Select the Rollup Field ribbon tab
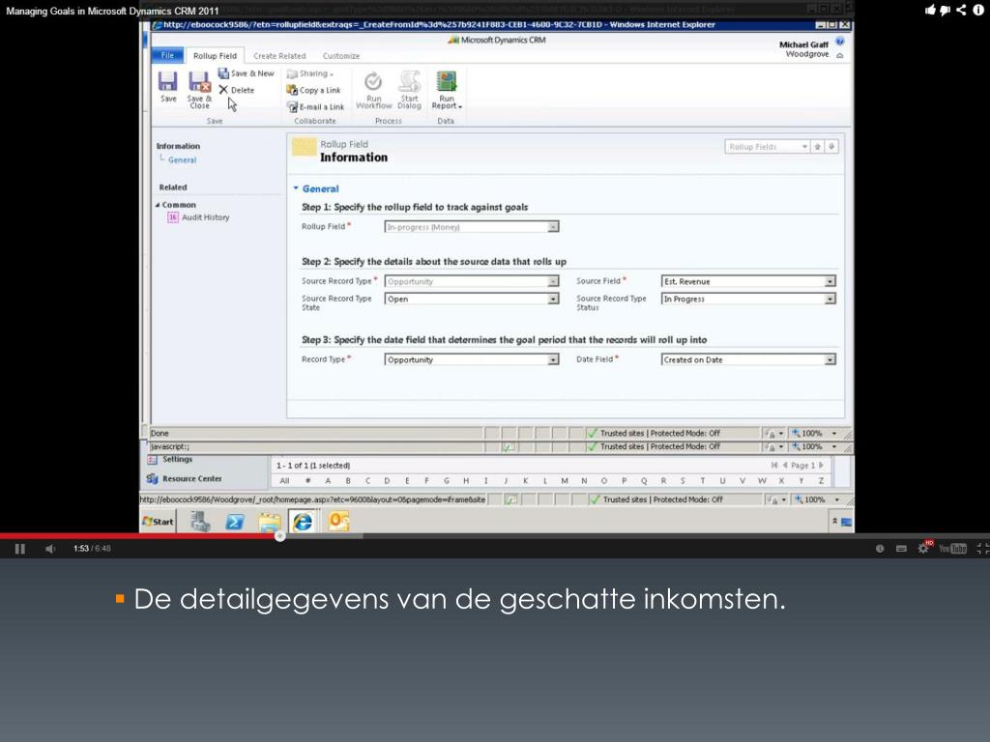 (x=215, y=55)
